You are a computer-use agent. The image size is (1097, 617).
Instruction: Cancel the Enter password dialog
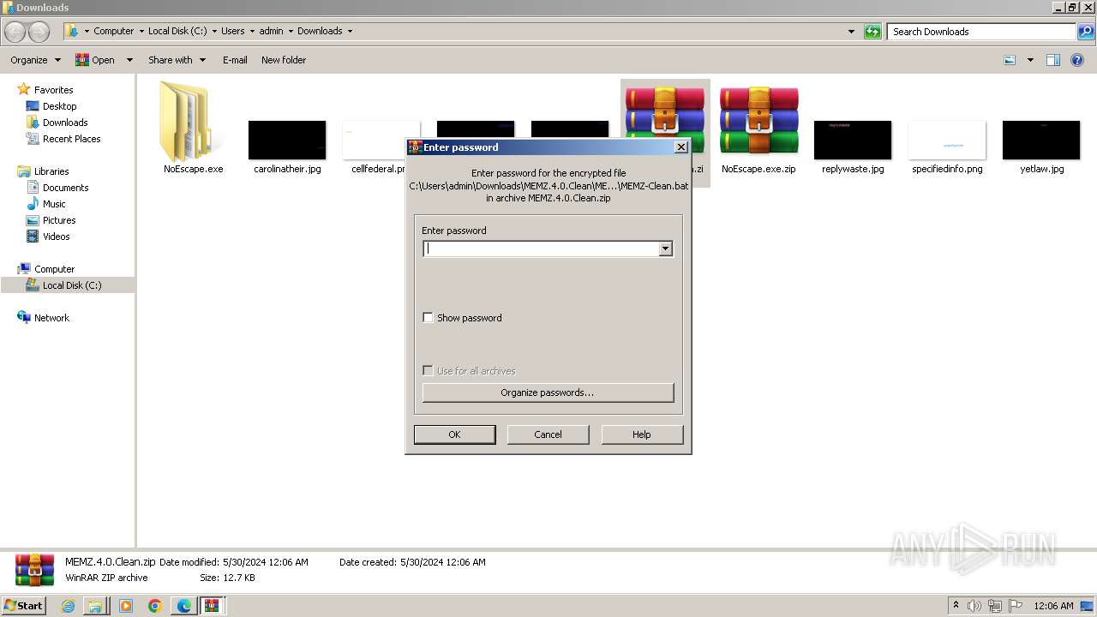[548, 434]
